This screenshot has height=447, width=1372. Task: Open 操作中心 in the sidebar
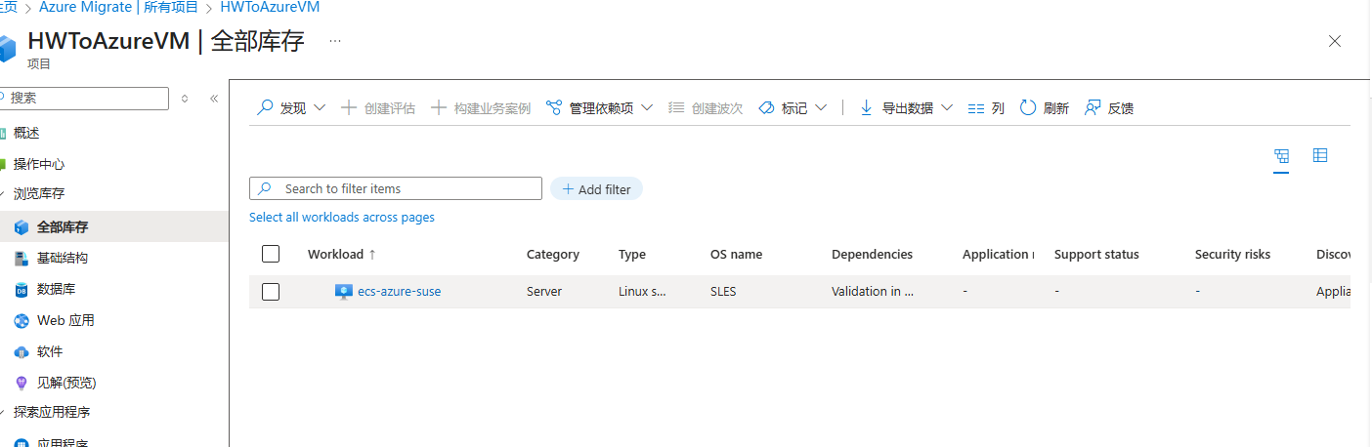tap(39, 165)
